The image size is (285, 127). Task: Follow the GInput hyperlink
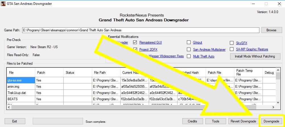point(198,42)
